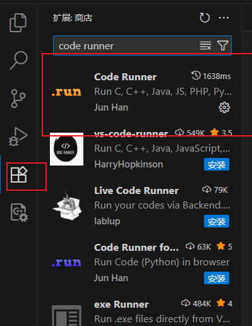Open the Explorer view icon
Viewport: 252px width, 326px height.
click(x=18, y=23)
